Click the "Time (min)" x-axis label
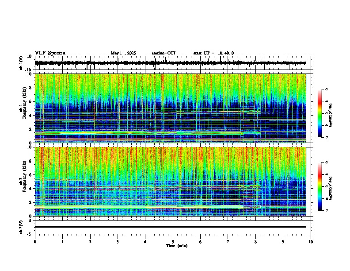Image resolution: width=350 pixels, height=271 pixels. (177, 246)
